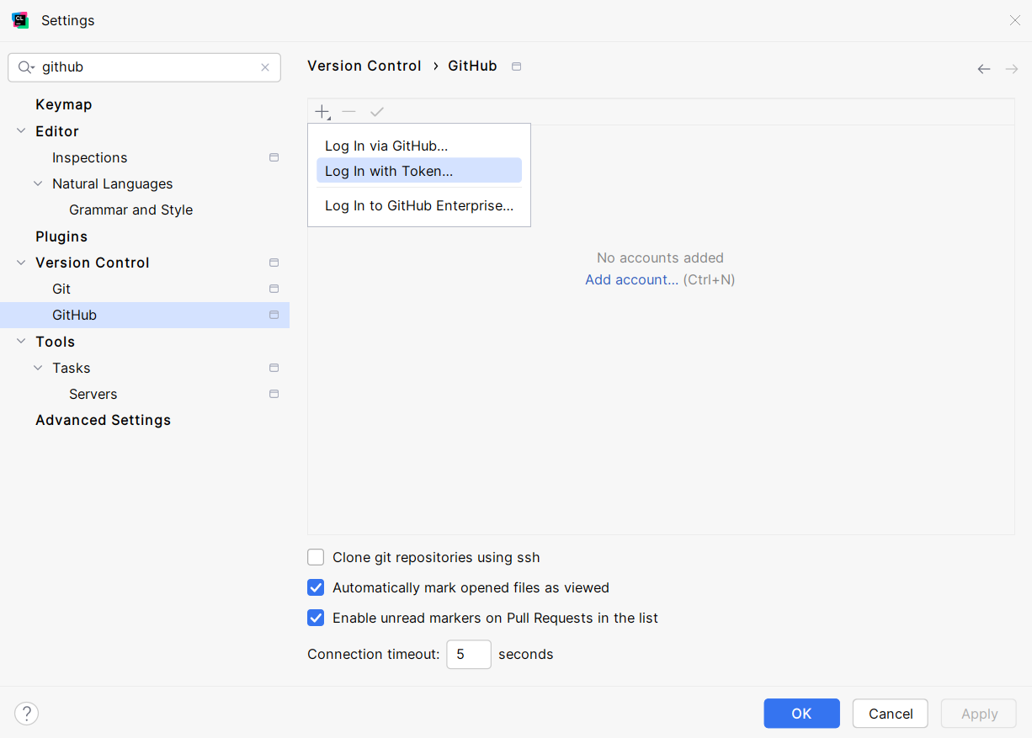Click the OK button
This screenshot has width=1032, height=738.
(x=801, y=714)
